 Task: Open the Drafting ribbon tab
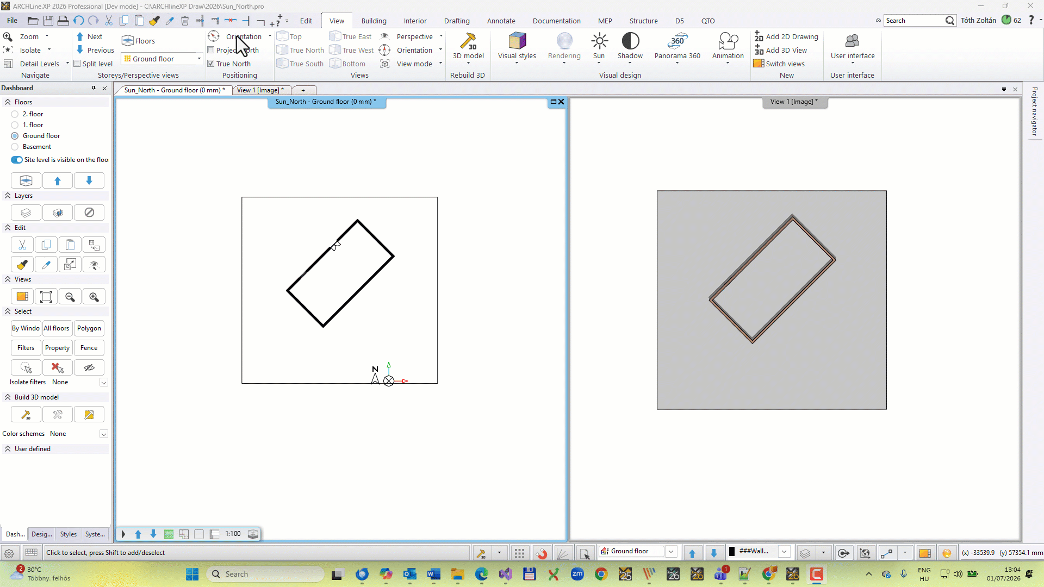click(457, 21)
